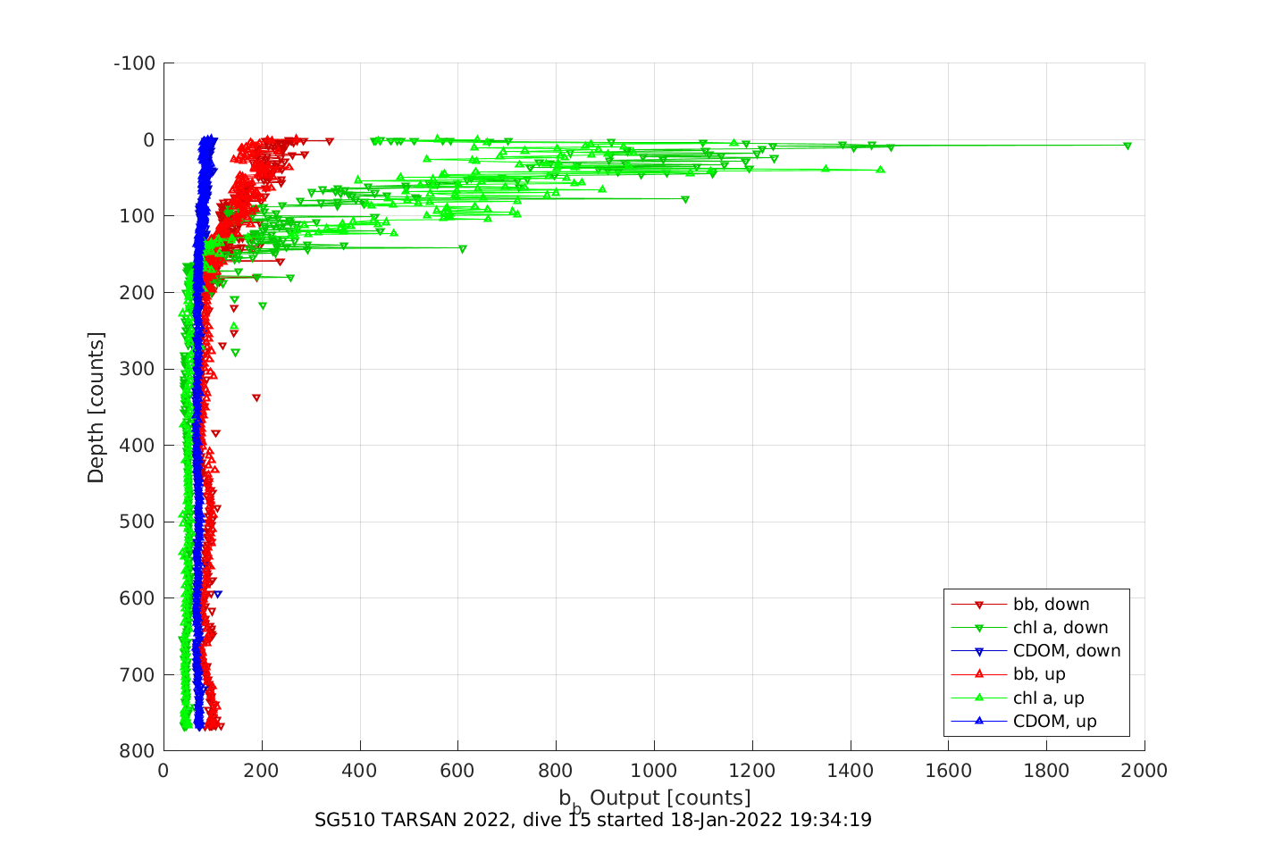Click the 'CDOM, up' legend label

[1054, 721]
